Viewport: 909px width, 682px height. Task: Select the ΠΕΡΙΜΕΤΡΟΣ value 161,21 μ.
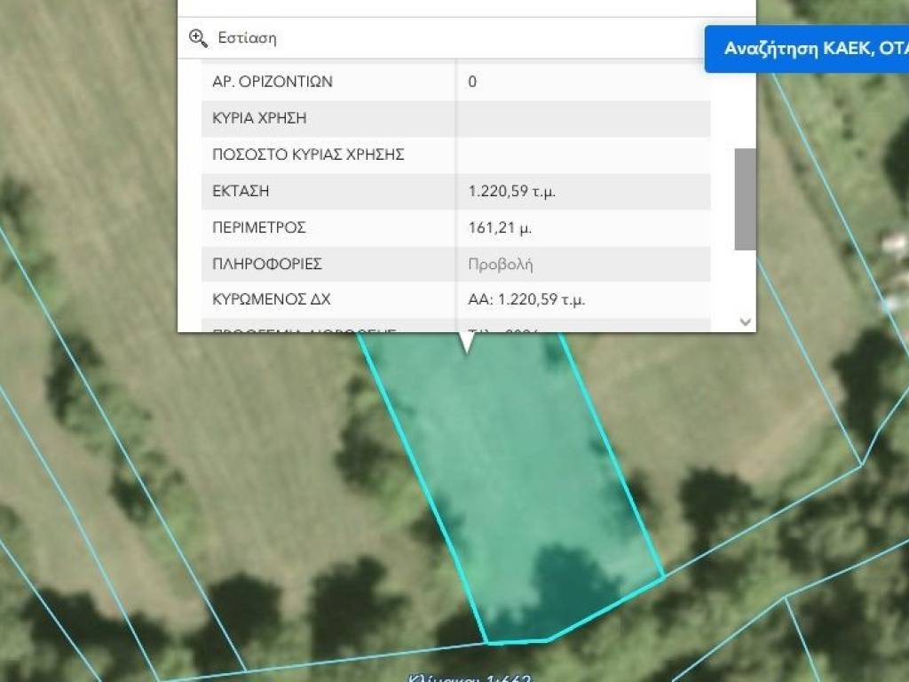click(500, 227)
